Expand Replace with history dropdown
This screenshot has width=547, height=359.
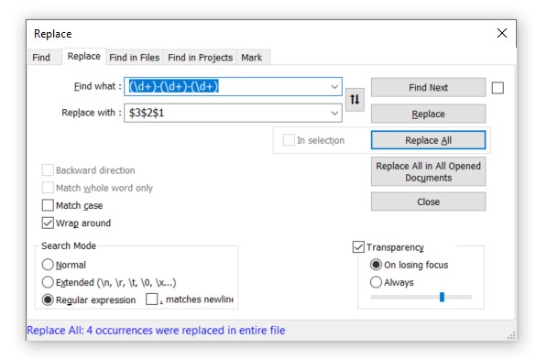pyautogui.click(x=334, y=113)
